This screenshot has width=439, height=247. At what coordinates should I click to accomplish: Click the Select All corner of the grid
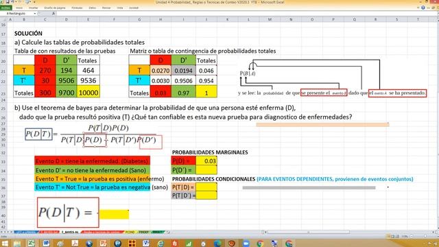tap(3, 19)
